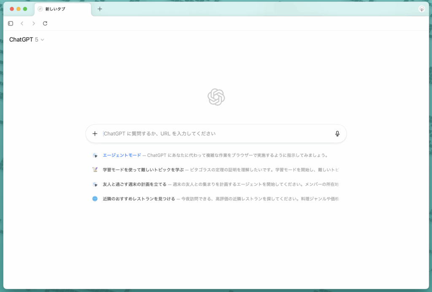Click the pencil icon beside 学習モード suggestion
The image size is (432, 292).
[94, 169]
